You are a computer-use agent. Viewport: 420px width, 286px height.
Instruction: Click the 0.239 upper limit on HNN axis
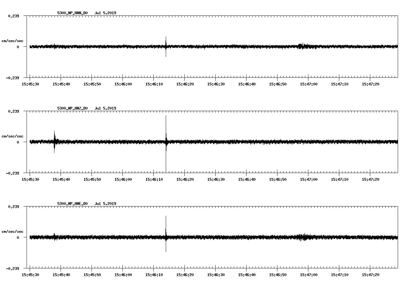click(x=14, y=16)
